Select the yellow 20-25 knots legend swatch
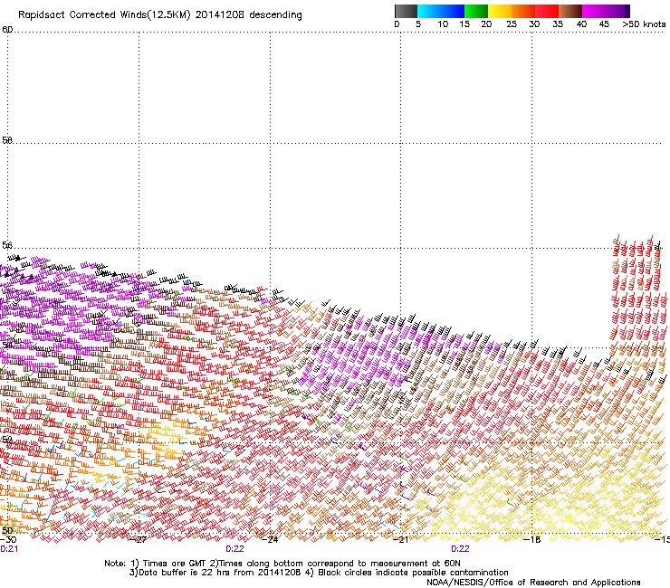Viewport: 670px width, 588px height. point(500,11)
